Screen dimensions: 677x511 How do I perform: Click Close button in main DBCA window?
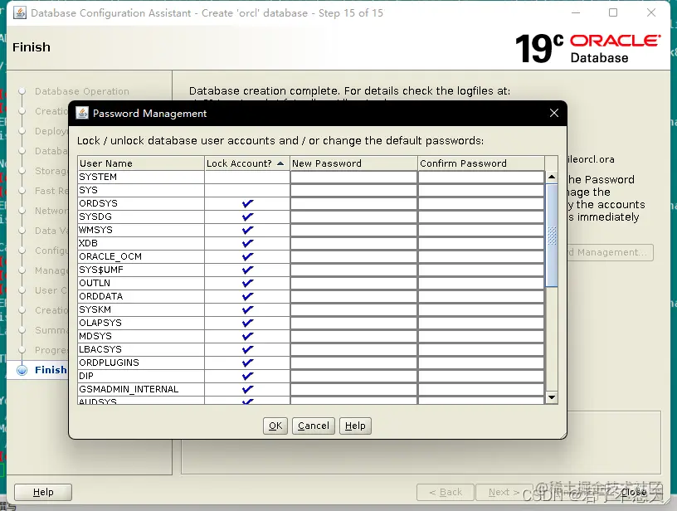click(x=634, y=492)
